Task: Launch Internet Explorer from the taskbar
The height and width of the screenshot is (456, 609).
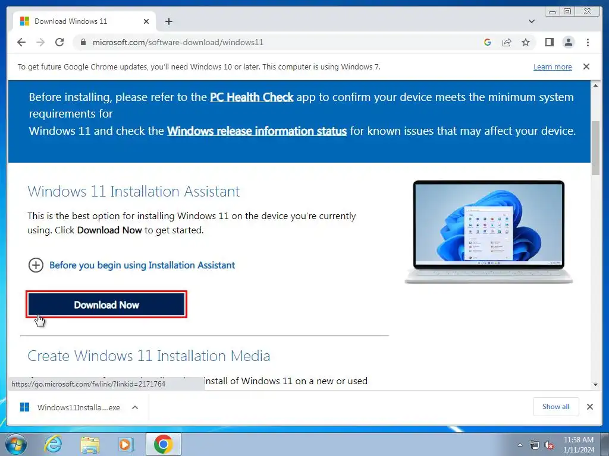Action: tap(53, 444)
